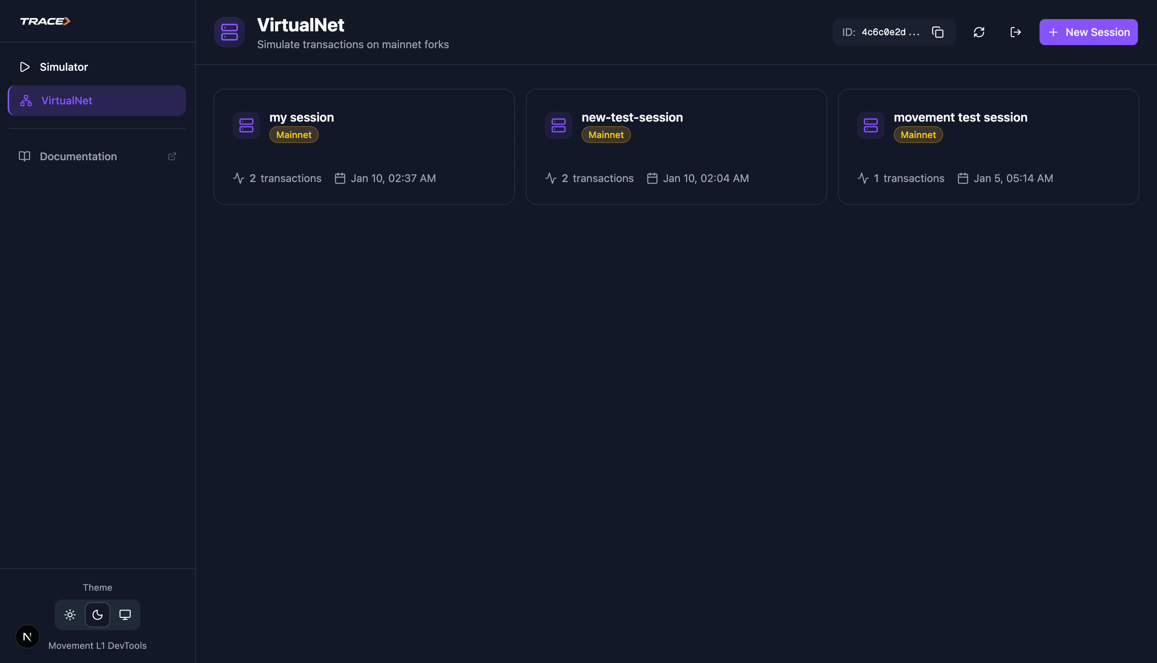This screenshot has width=1157, height=663.
Task: Click the TRACE logo
Action: pyautogui.click(x=45, y=21)
